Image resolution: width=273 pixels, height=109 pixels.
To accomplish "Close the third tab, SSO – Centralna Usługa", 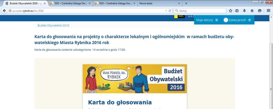I will (134, 3).
